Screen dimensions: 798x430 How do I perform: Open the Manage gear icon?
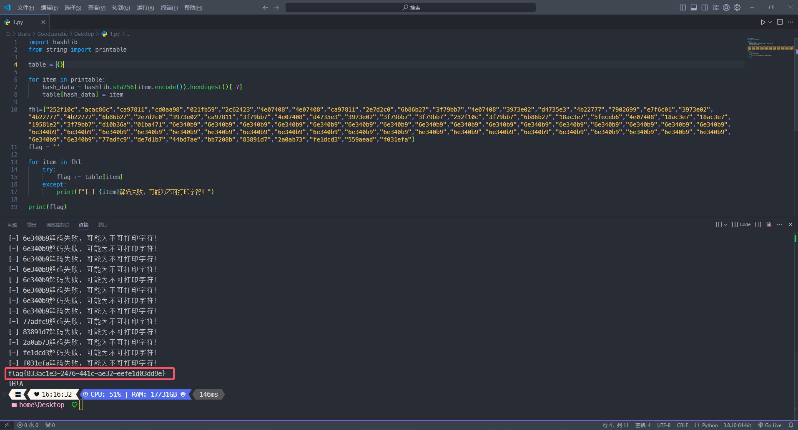tap(737, 7)
